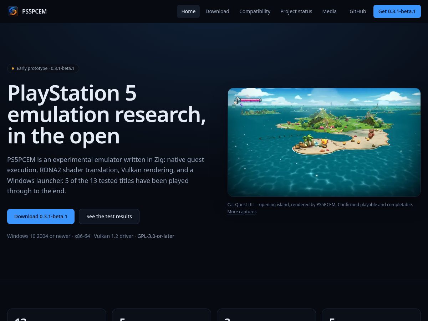428x321 pixels.
Task: Follow the More captures link
Action: [x=242, y=212]
